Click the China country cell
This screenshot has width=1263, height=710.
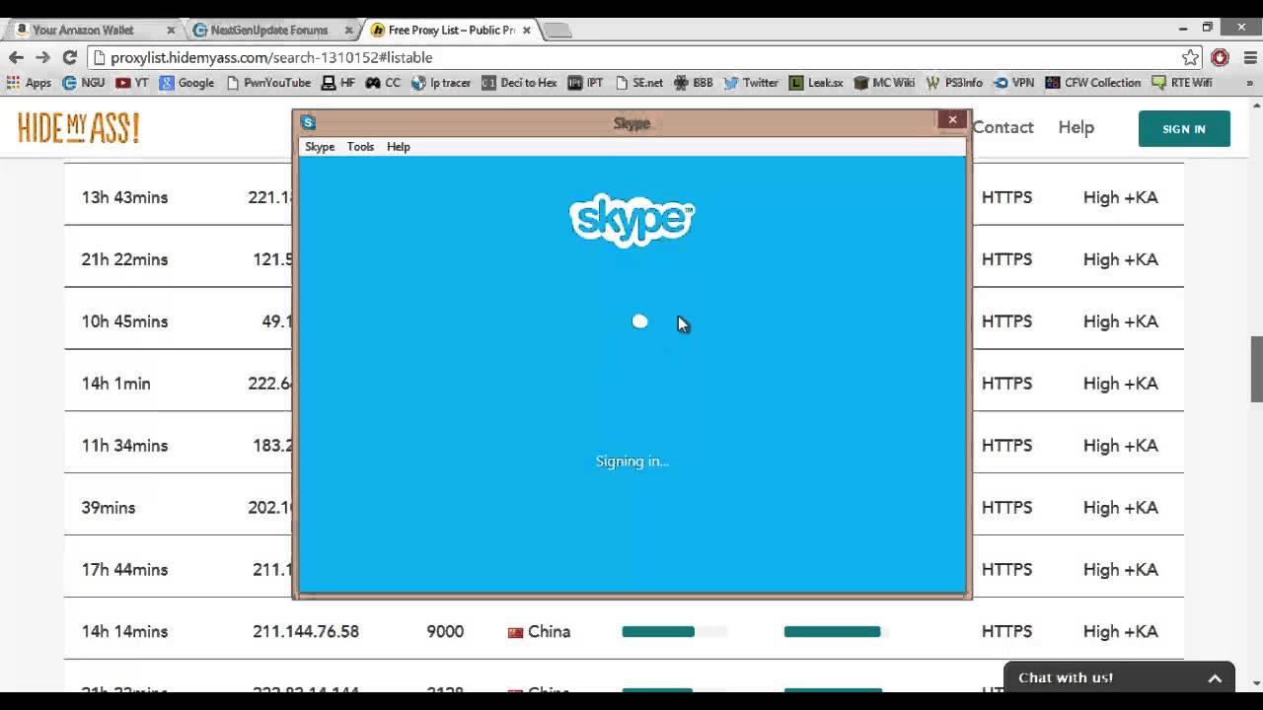[x=539, y=631]
